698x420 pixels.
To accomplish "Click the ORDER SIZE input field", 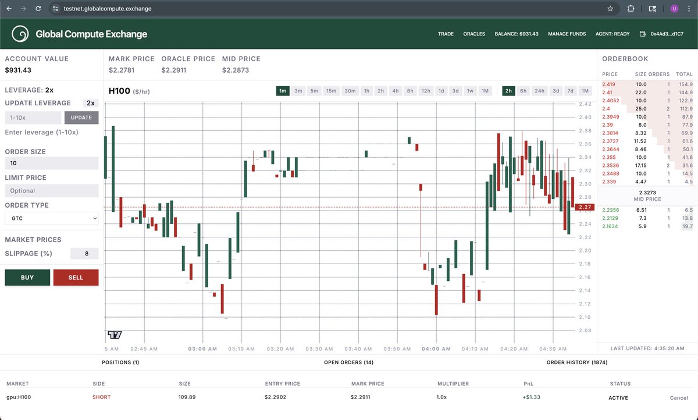I will (x=52, y=163).
